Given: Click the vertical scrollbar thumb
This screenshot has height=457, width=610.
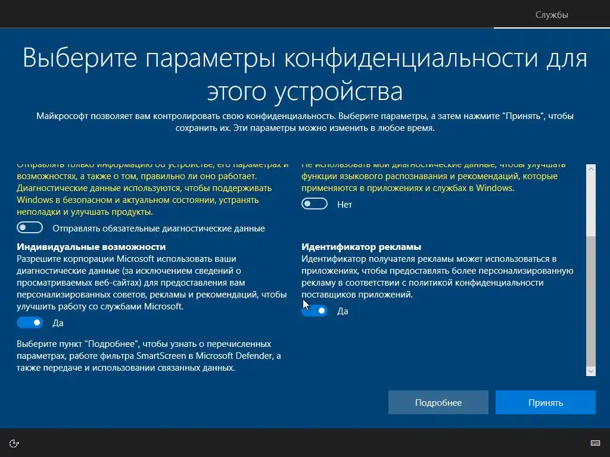Looking at the screenshot, I should (x=590, y=301).
